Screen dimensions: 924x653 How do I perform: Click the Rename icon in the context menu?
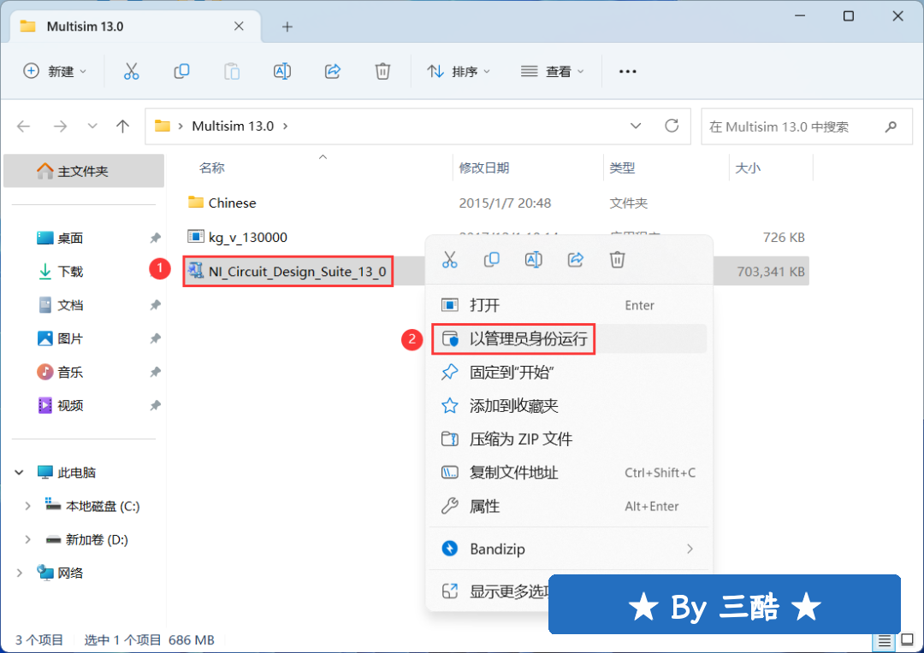[x=533, y=260]
